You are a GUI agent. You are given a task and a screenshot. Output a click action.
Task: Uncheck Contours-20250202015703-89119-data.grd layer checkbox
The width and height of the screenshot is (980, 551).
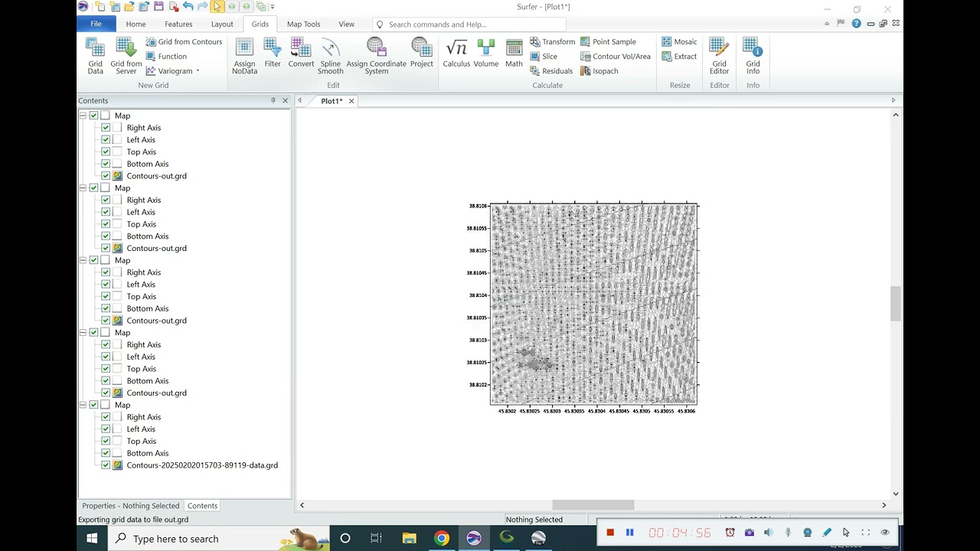click(106, 465)
